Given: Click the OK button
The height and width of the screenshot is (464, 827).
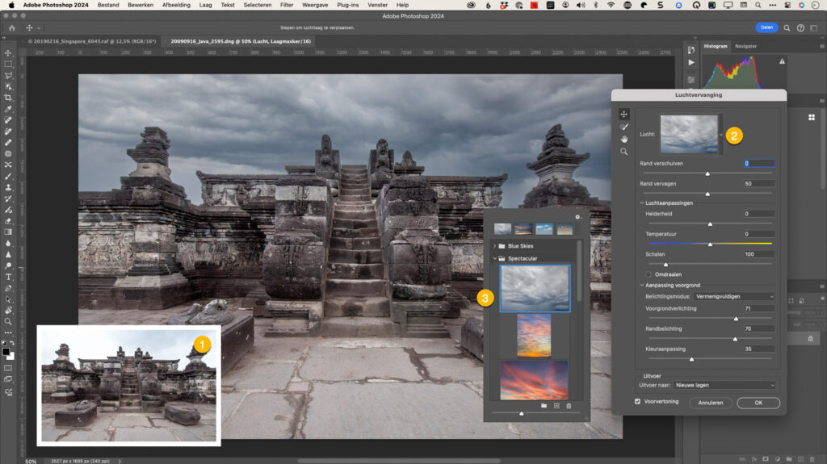Looking at the screenshot, I should [x=758, y=403].
